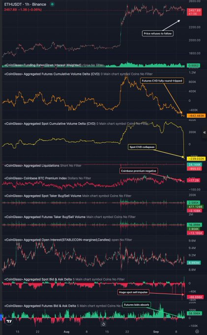Click the Aug label on the time axis

[66, 332]
